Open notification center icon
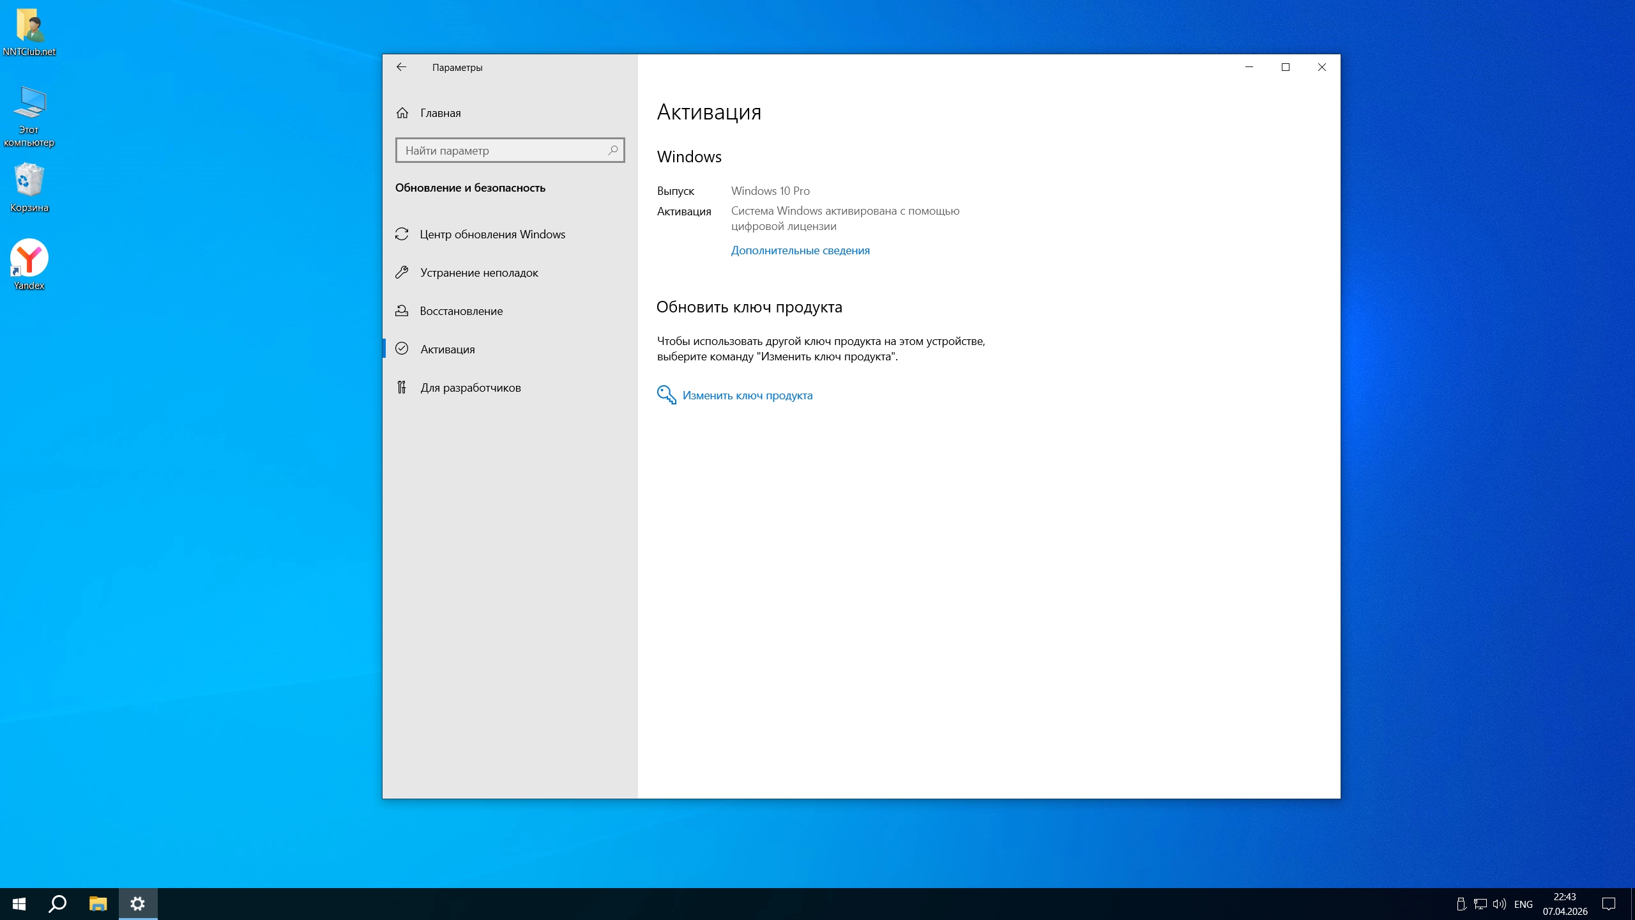 1609,904
